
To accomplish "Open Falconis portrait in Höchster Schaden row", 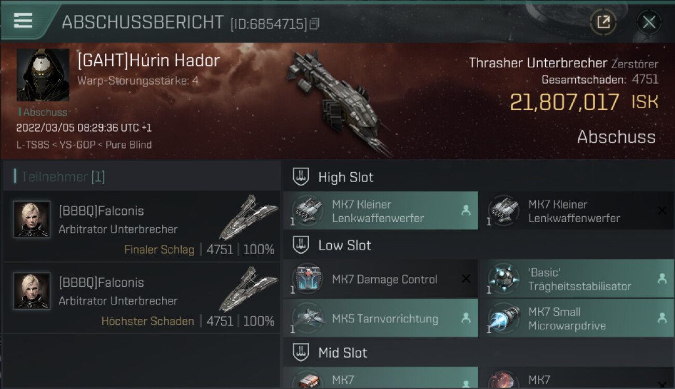I will (32, 291).
